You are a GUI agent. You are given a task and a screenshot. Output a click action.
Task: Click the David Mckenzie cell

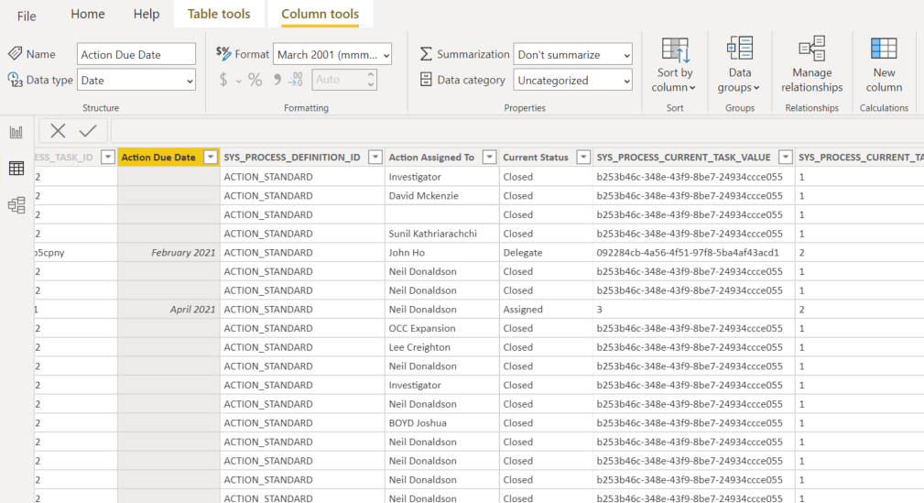pyautogui.click(x=442, y=196)
